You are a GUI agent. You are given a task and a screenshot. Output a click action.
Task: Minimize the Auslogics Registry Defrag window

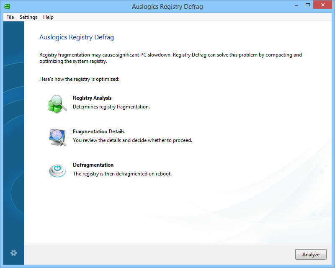point(296,5)
